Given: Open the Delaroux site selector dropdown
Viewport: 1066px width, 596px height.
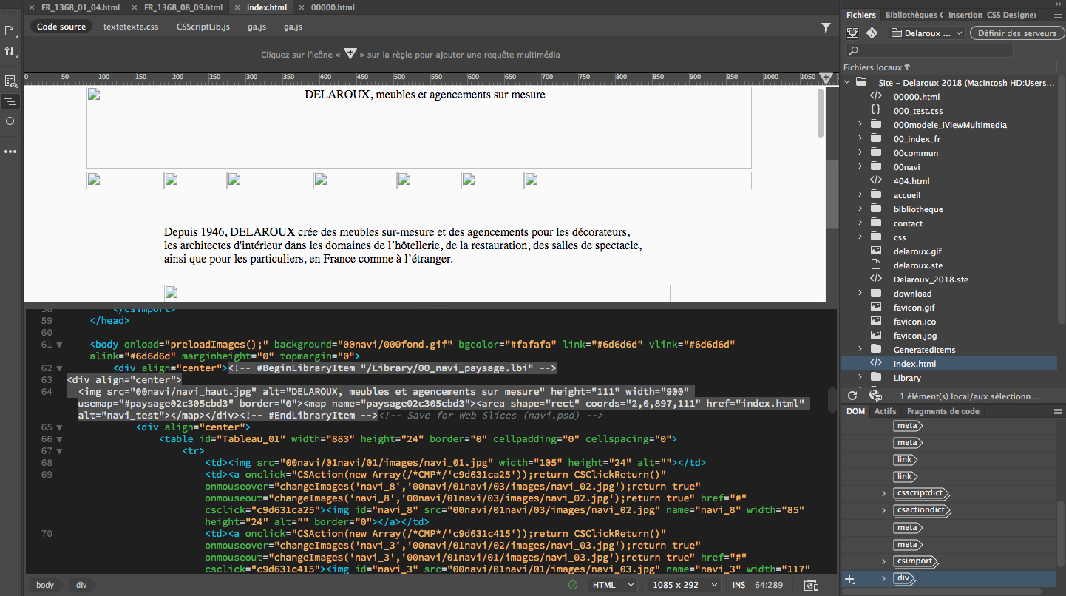Looking at the screenshot, I should pos(927,33).
